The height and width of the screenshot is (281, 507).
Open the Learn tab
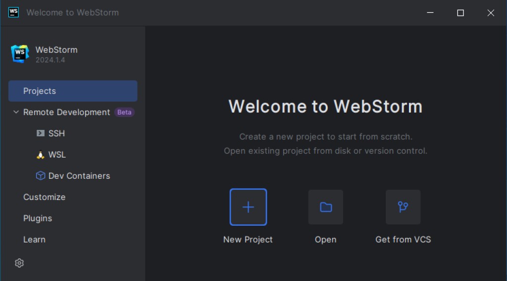[x=34, y=240]
